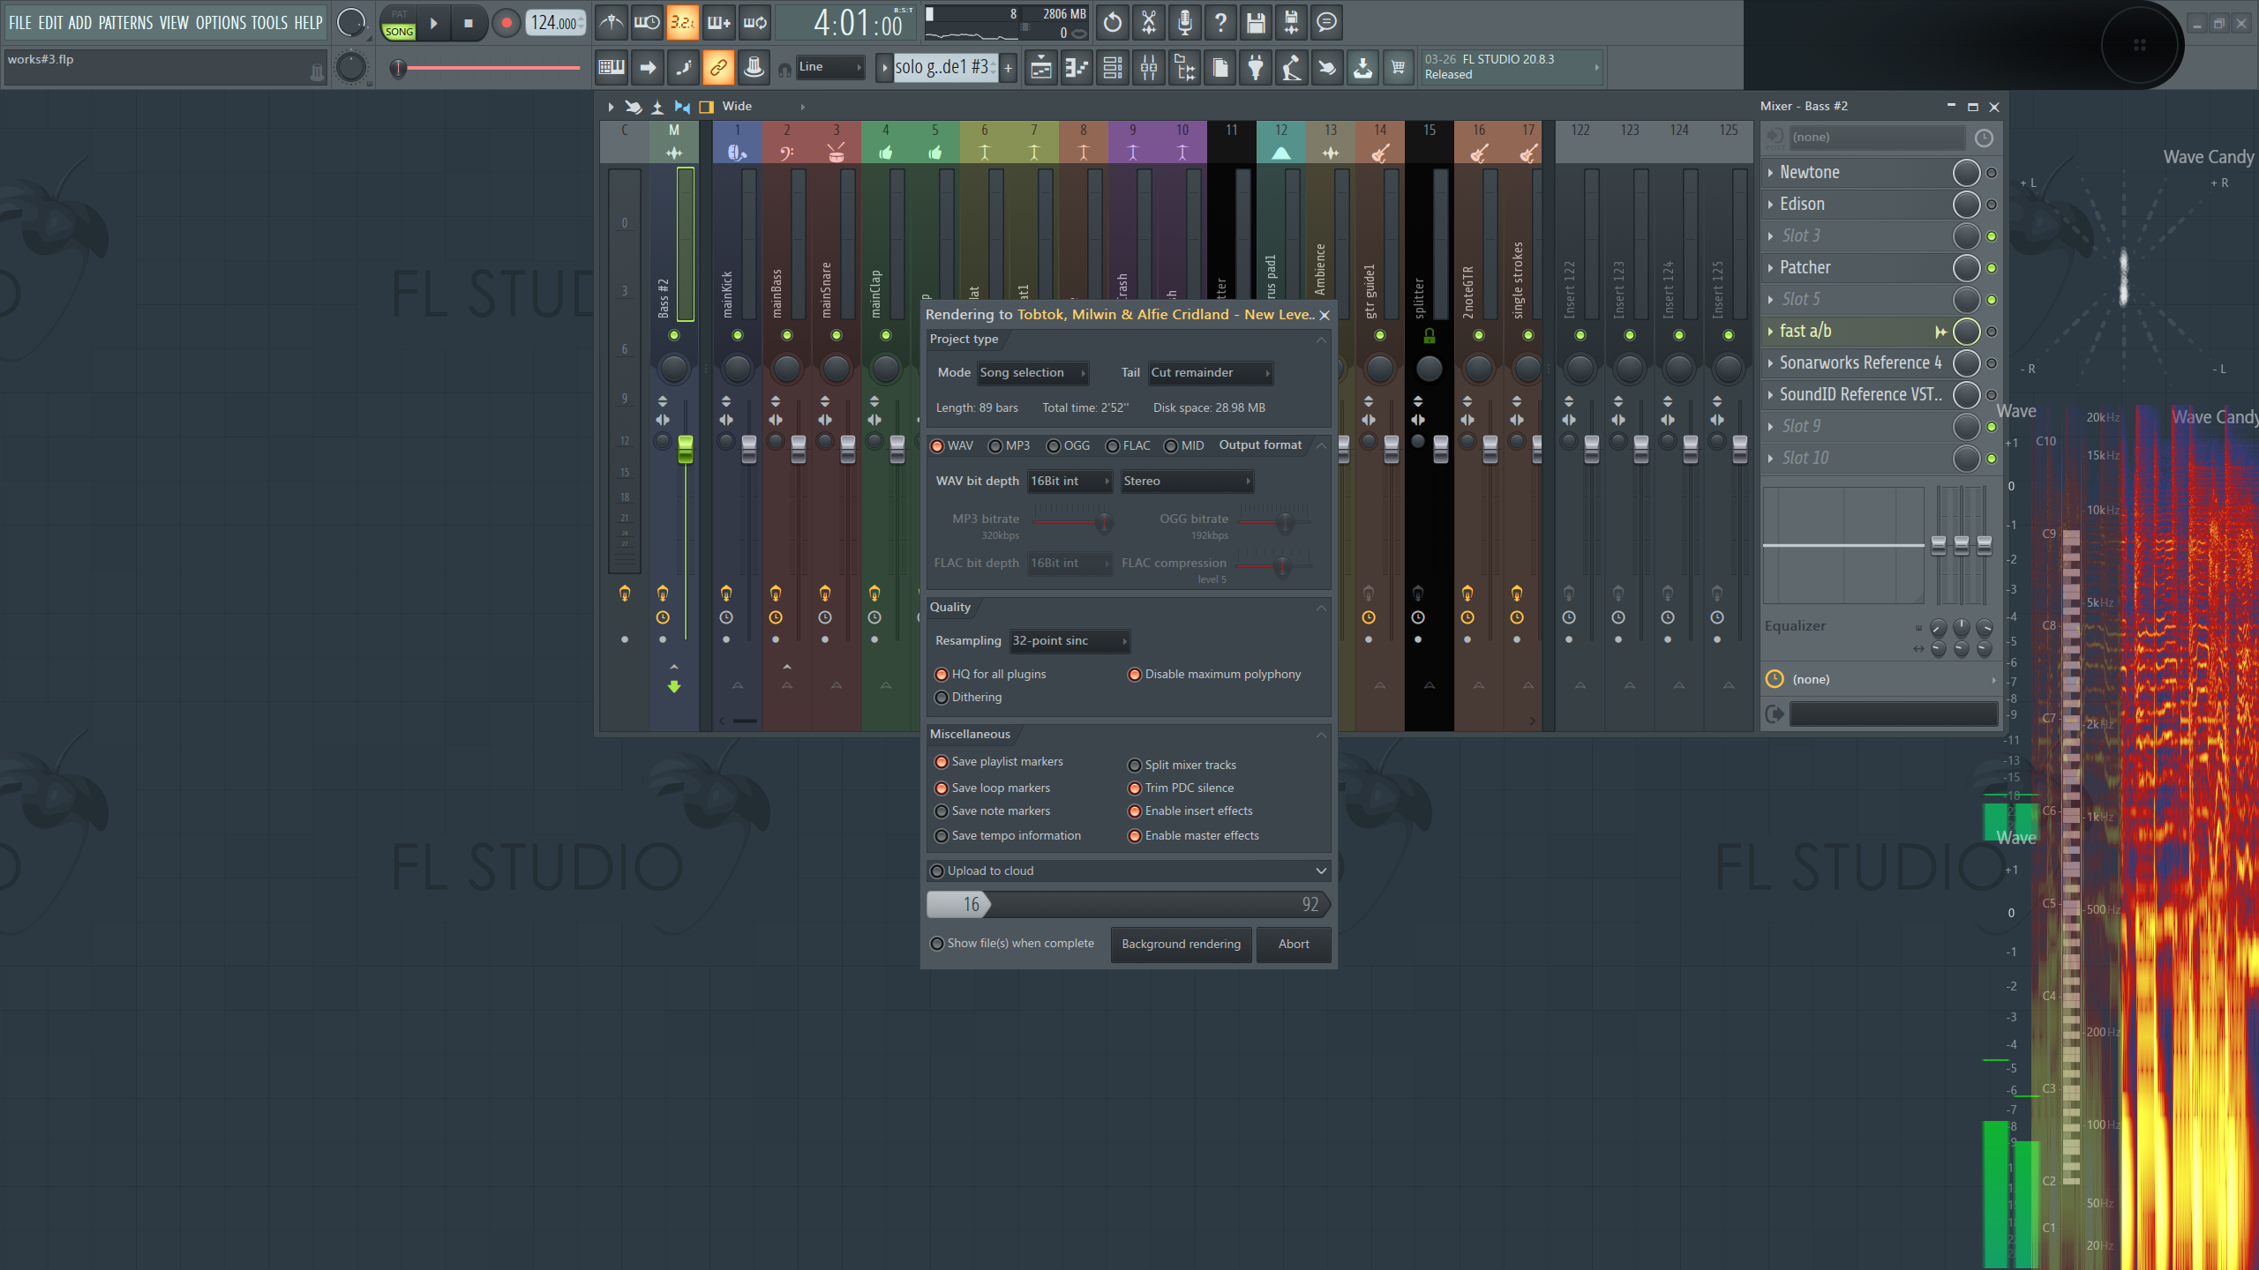The height and width of the screenshot is (1270, 2259).
Task: Click the Background rendering button
Action: (1181, 945)
